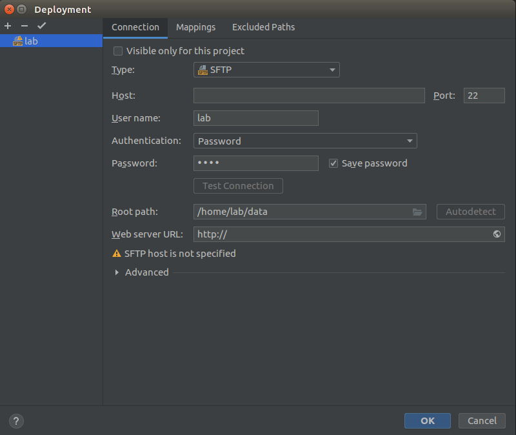516x435 pixels.
Task: Open web server URL with globe icon
Action: click(497, 234)
